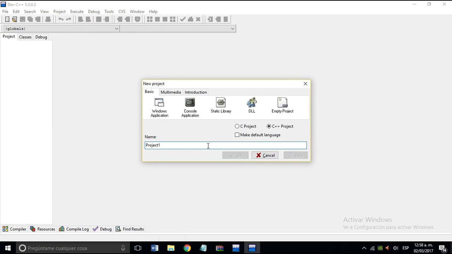Open the Window menu
The height and width of the screenshot is (254, 452).
[137, 12]
